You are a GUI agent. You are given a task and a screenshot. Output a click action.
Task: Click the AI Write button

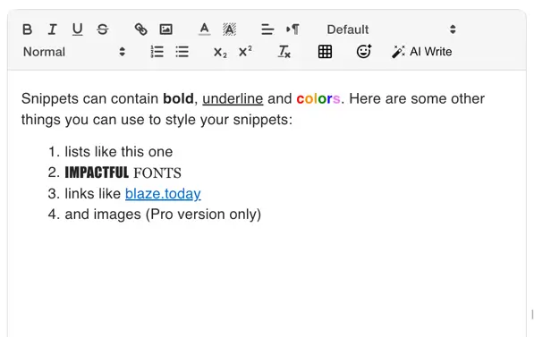(x=422, y=52)
